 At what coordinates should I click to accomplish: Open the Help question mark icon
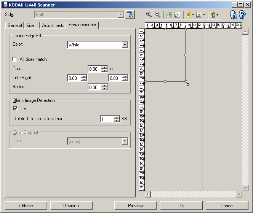pos(242,15)
